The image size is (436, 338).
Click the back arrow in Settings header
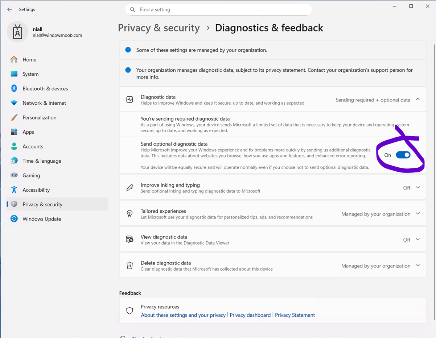pos(9,9)
